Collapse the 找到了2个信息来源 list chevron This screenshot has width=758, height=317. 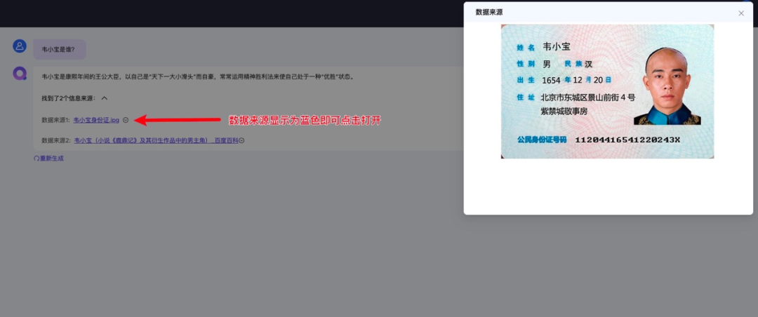click(105, 98)
